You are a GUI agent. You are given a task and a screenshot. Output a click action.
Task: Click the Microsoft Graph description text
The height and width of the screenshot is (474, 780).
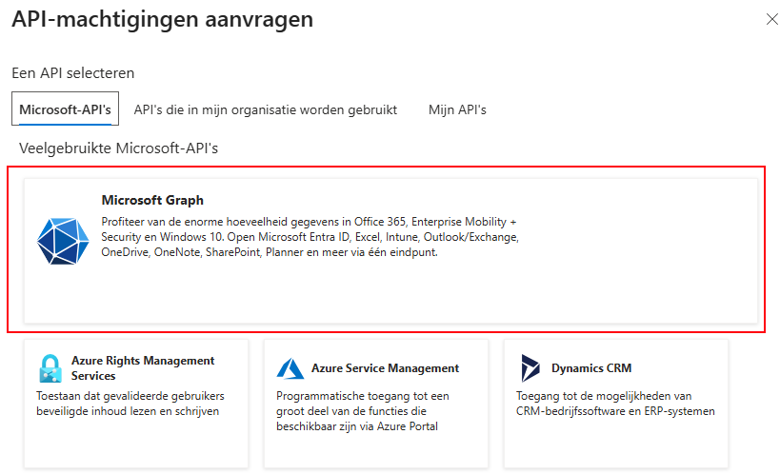click(x=310, y=237)
